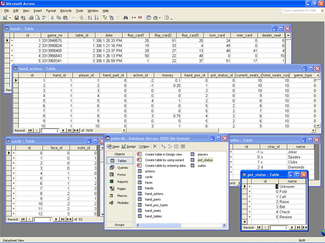
Task: Open the Records menu
Action: [x=66, y=11]
